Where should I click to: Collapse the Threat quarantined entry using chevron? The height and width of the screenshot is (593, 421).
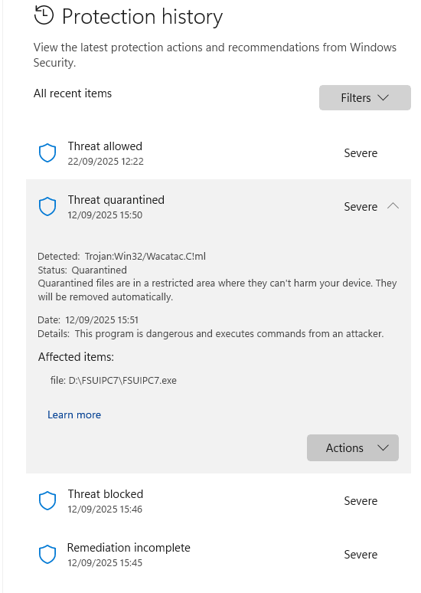click(393, 206)
